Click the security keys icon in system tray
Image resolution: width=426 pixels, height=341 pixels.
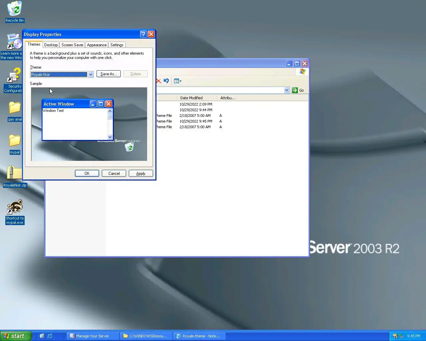tap(395, 336)
